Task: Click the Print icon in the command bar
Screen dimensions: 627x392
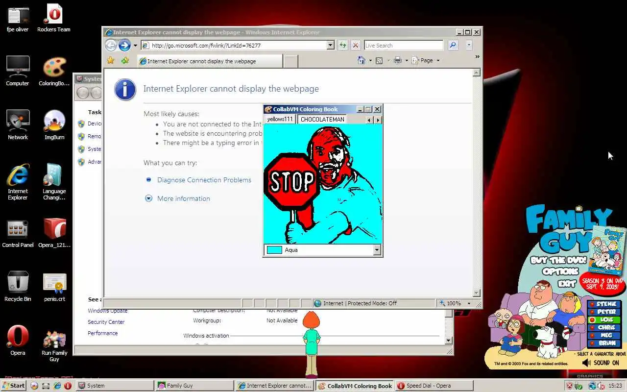Action: 398,60
